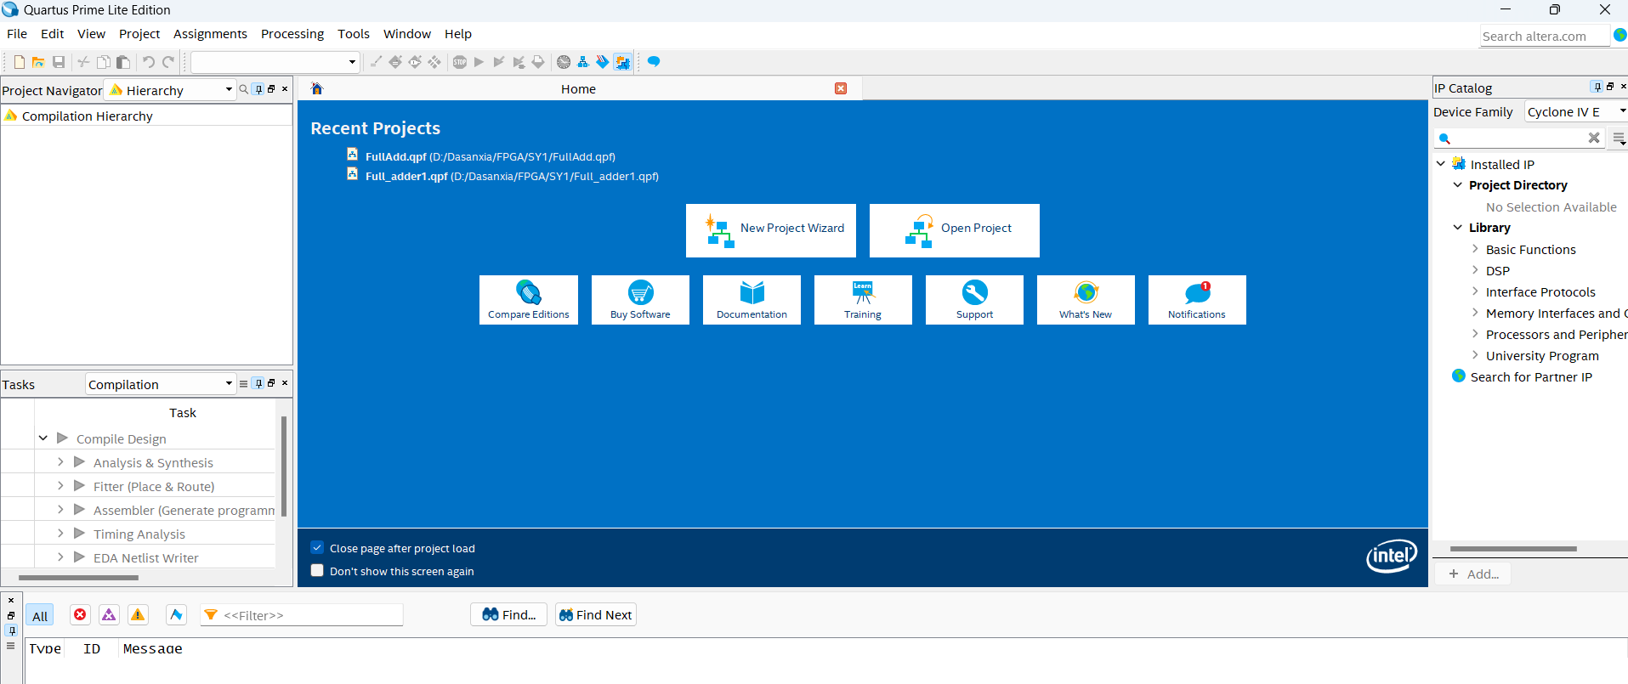1628x684 pixels.
Task: Open Compare Editions tile
Action: pos(529,300)
